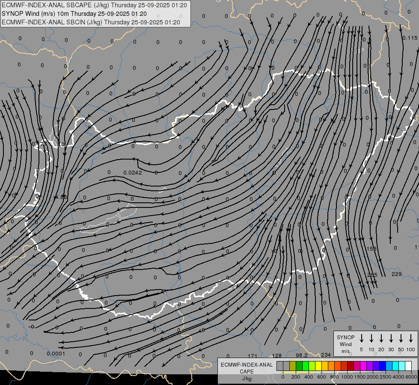419x385 pixels.
Task: Click the 234 value on the map
Action: [326, 355]
